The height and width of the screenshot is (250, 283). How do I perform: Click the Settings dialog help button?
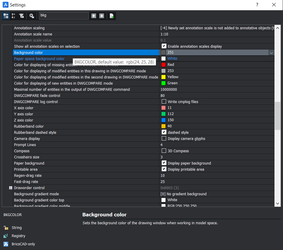tap(257, 5)
